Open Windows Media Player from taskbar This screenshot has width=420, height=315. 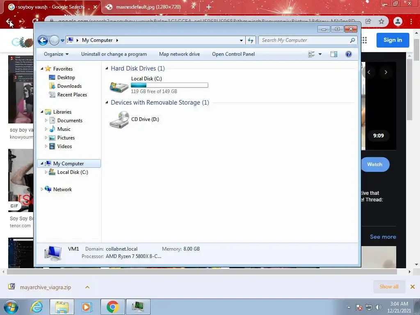[86, 307]
